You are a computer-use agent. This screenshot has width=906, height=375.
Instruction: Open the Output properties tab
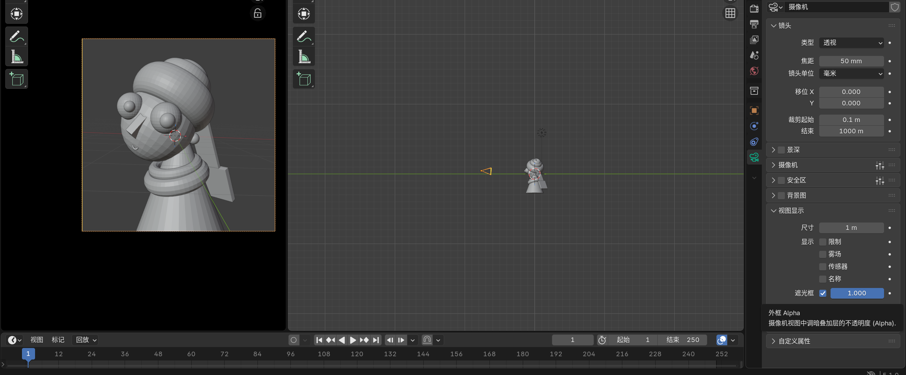click(754, 24)
